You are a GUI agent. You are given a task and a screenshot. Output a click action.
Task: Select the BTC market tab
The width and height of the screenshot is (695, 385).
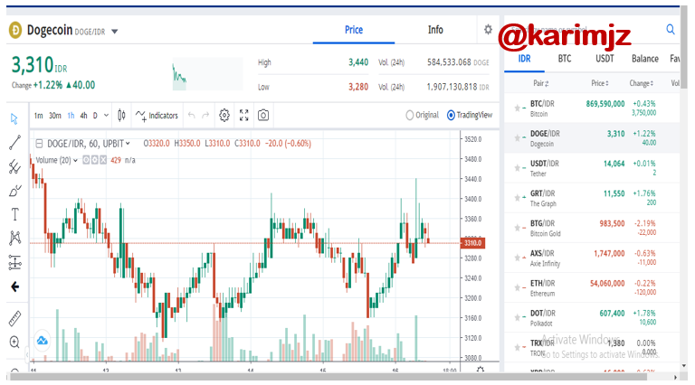(565, 59)
